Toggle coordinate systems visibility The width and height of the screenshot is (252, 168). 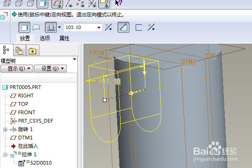pos(92,3)
